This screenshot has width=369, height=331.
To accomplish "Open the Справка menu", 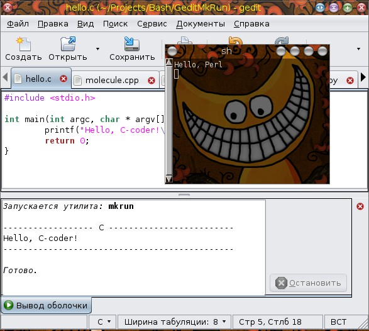I will (251, 24).
